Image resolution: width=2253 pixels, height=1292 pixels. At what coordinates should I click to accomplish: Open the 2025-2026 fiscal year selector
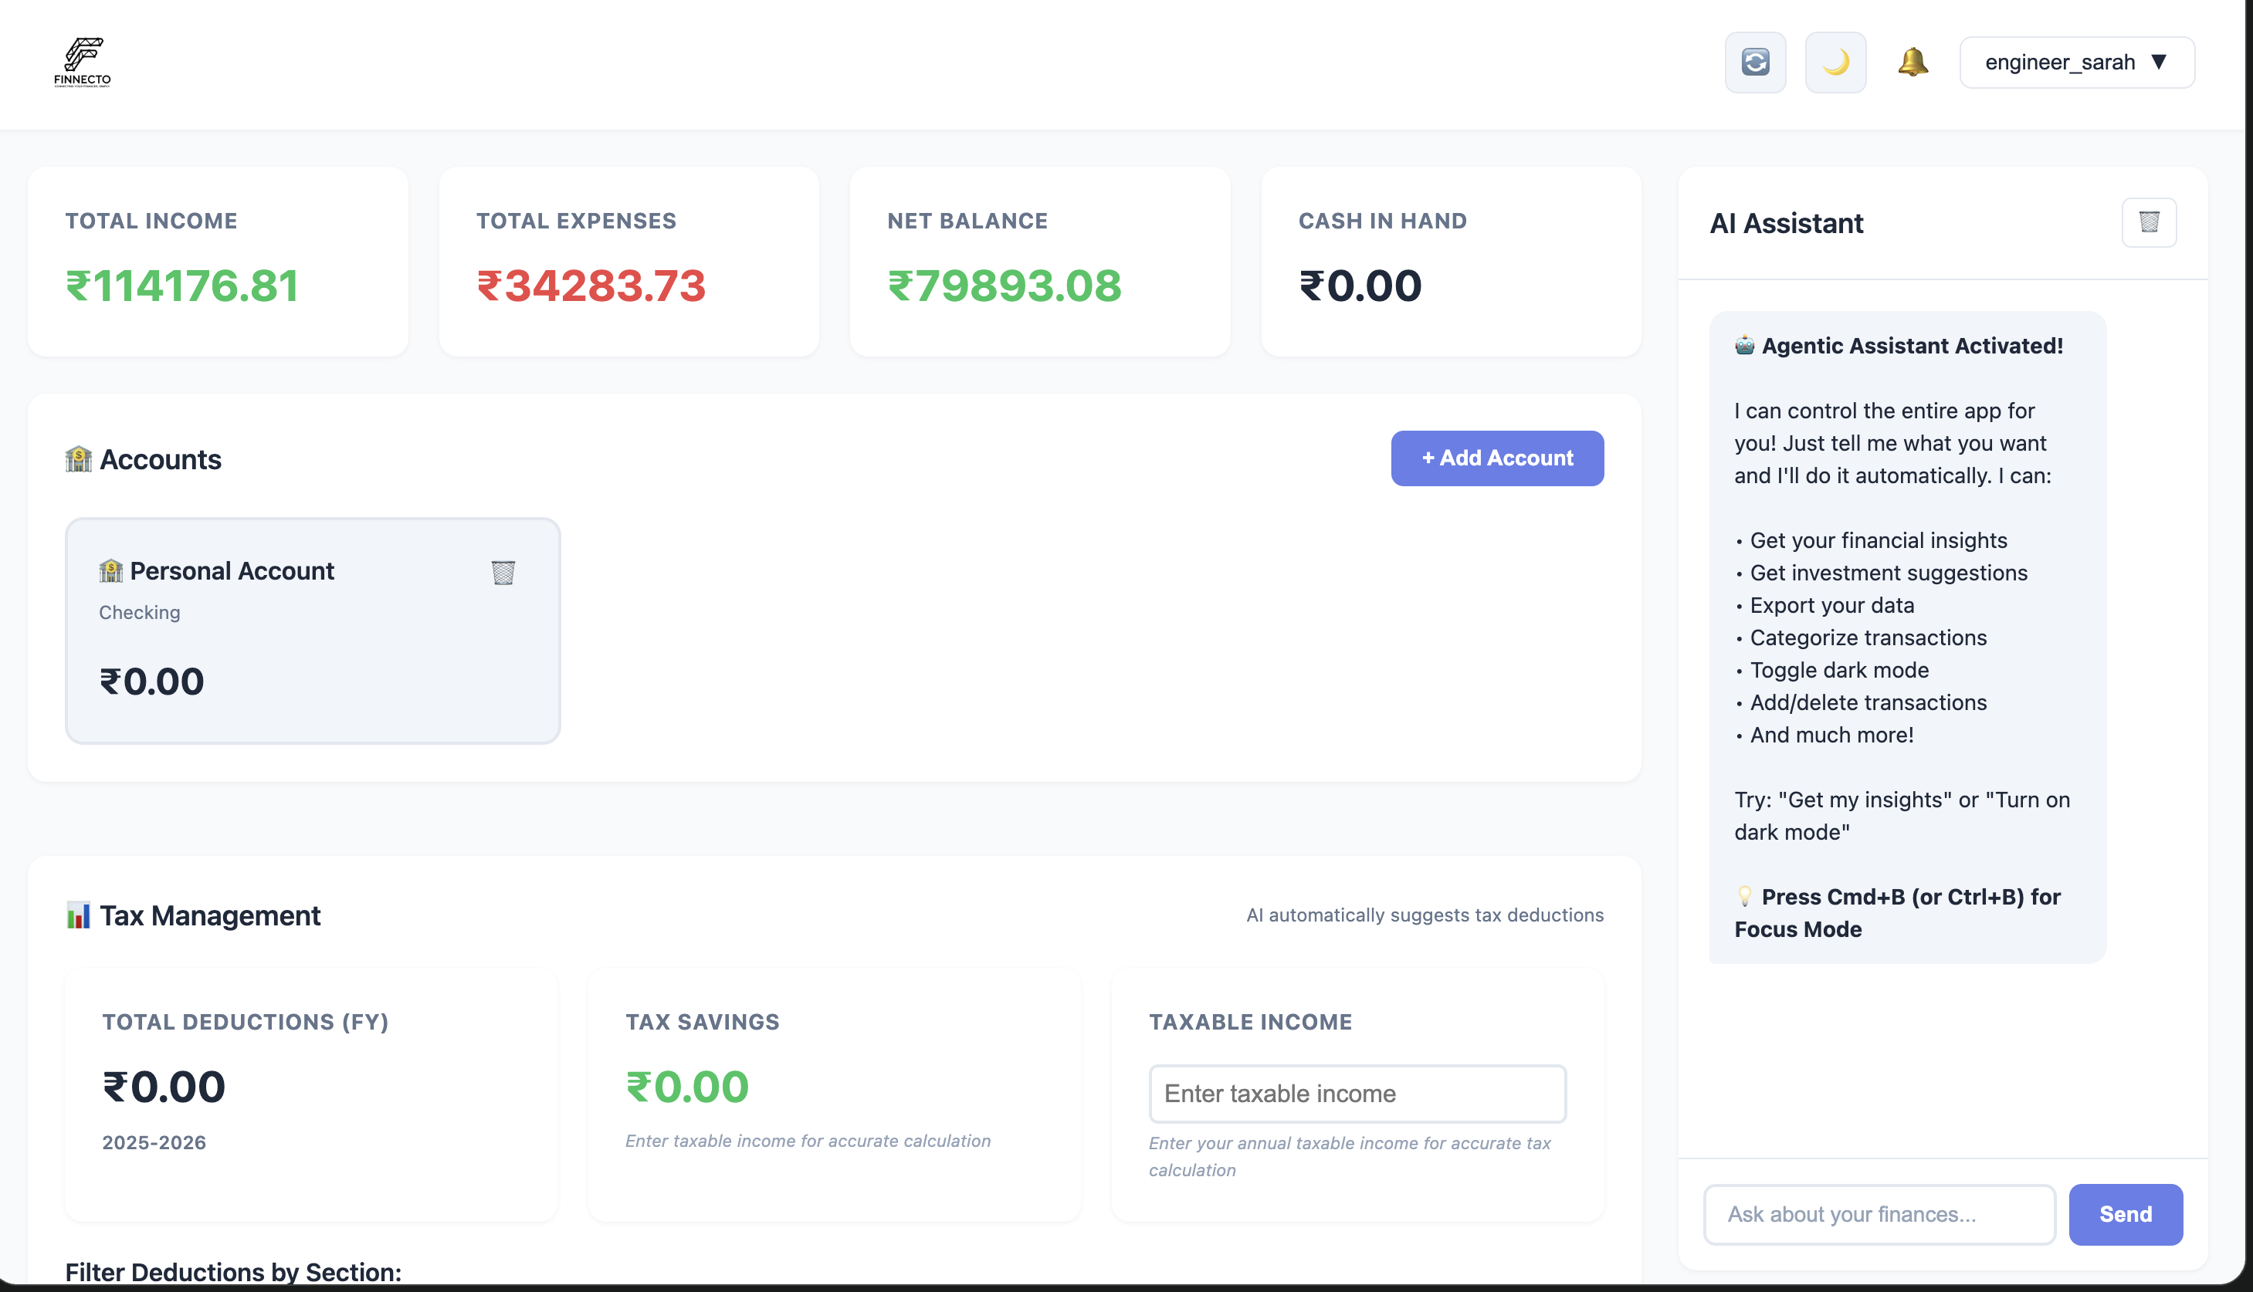[x=154, y=1143]
